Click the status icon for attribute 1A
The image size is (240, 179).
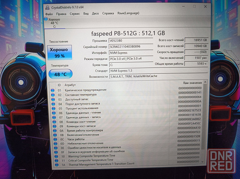[x=57, y=165]
